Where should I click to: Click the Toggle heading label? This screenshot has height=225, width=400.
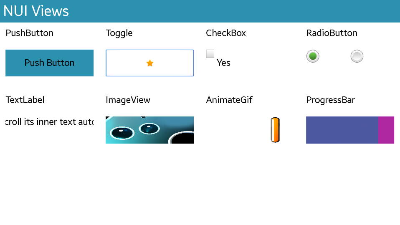tap(119, 33)
